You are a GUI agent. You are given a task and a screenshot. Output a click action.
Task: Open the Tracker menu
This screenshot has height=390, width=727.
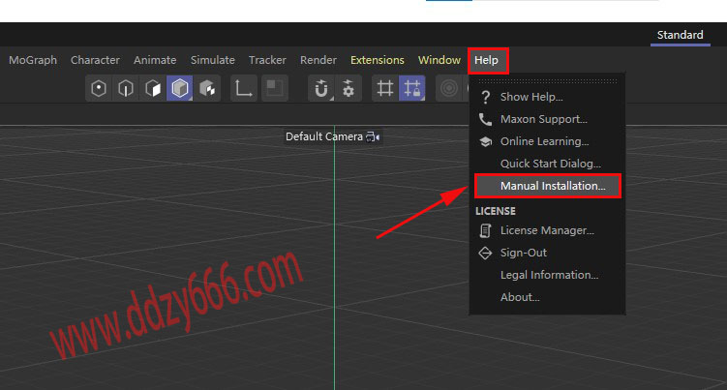(267, 60)
